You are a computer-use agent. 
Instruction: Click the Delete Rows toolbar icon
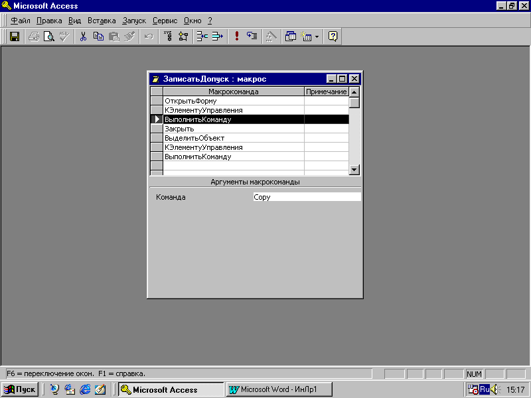(218, 36)
